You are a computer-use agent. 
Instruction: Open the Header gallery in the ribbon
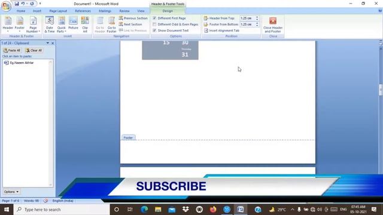click(x=8, y=24)
